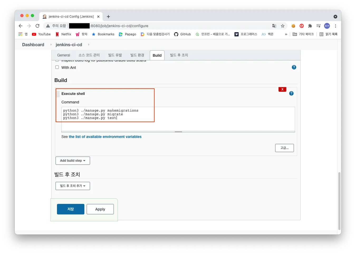The width and height of the screenshot is (356, 254).
Task: Reload the Jenkins configure page
Action: (x=37, y=26)
